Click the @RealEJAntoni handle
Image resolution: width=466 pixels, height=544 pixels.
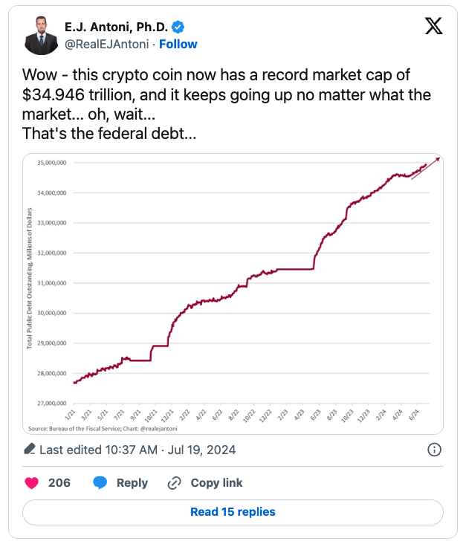click(x=106, y=44)
